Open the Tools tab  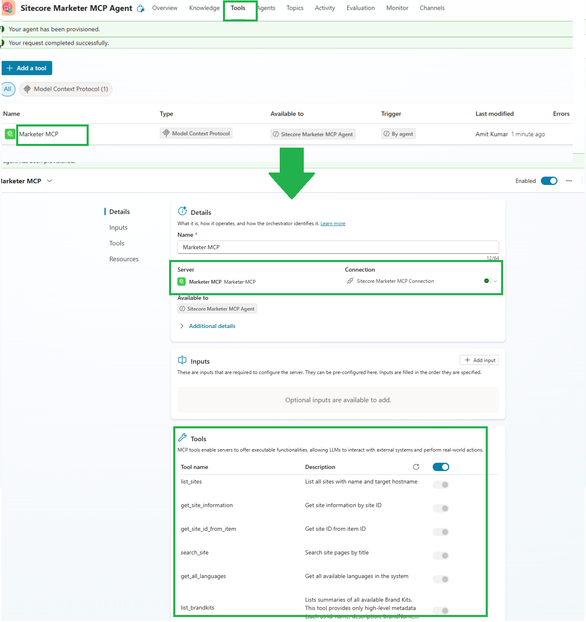tap(238, 8)
